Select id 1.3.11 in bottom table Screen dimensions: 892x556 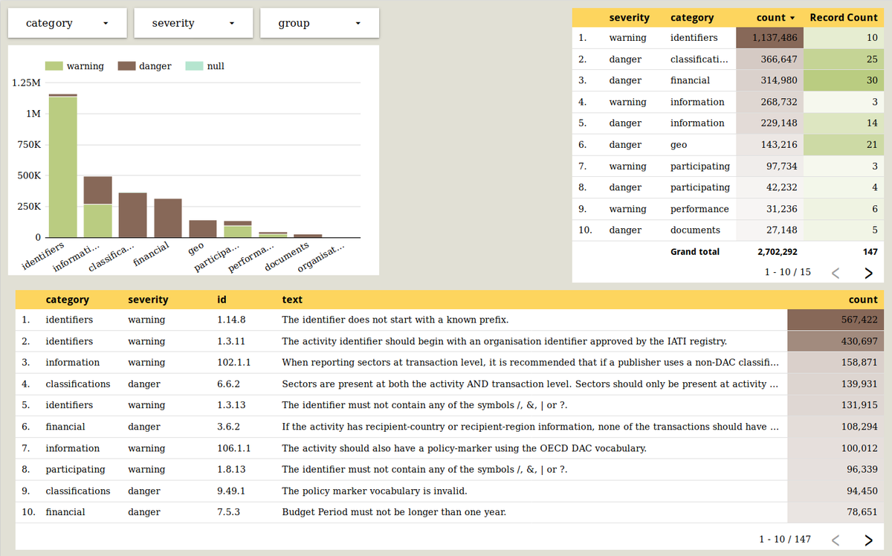pos(231,342)
